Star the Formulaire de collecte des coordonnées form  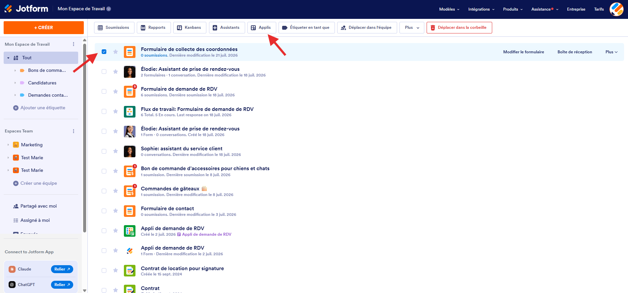[115, 52]
